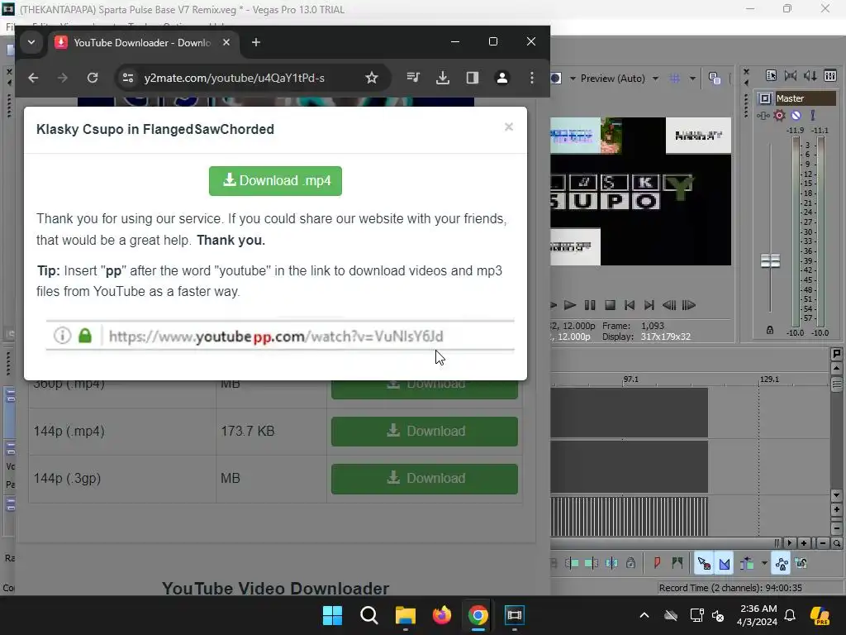Open mixer properties icon

[771, 75]
